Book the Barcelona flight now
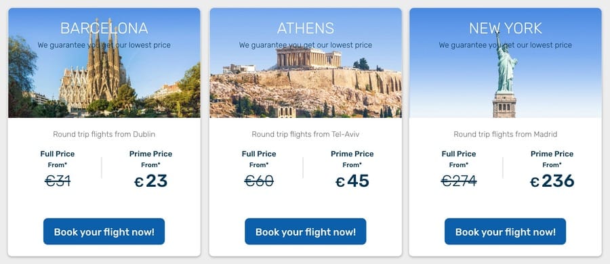The height and width of the screenshot is (264, 610). point(104,232)
